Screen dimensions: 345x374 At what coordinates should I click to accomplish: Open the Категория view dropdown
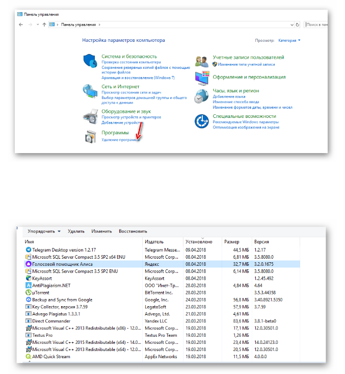289,40
